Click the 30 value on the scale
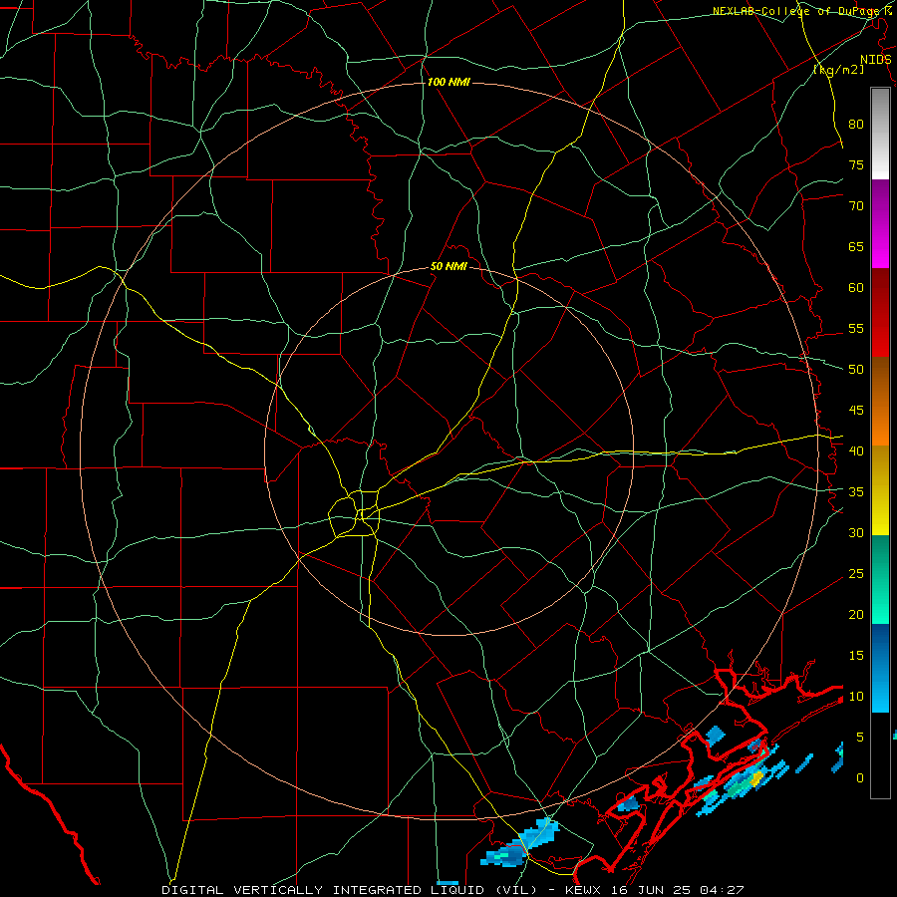This screenshot has height=897, width=897. point(856,532)
